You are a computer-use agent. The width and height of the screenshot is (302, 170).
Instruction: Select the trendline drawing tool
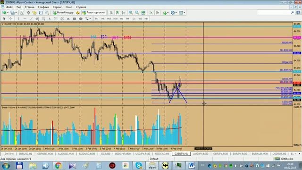click(x=31, y=19)
